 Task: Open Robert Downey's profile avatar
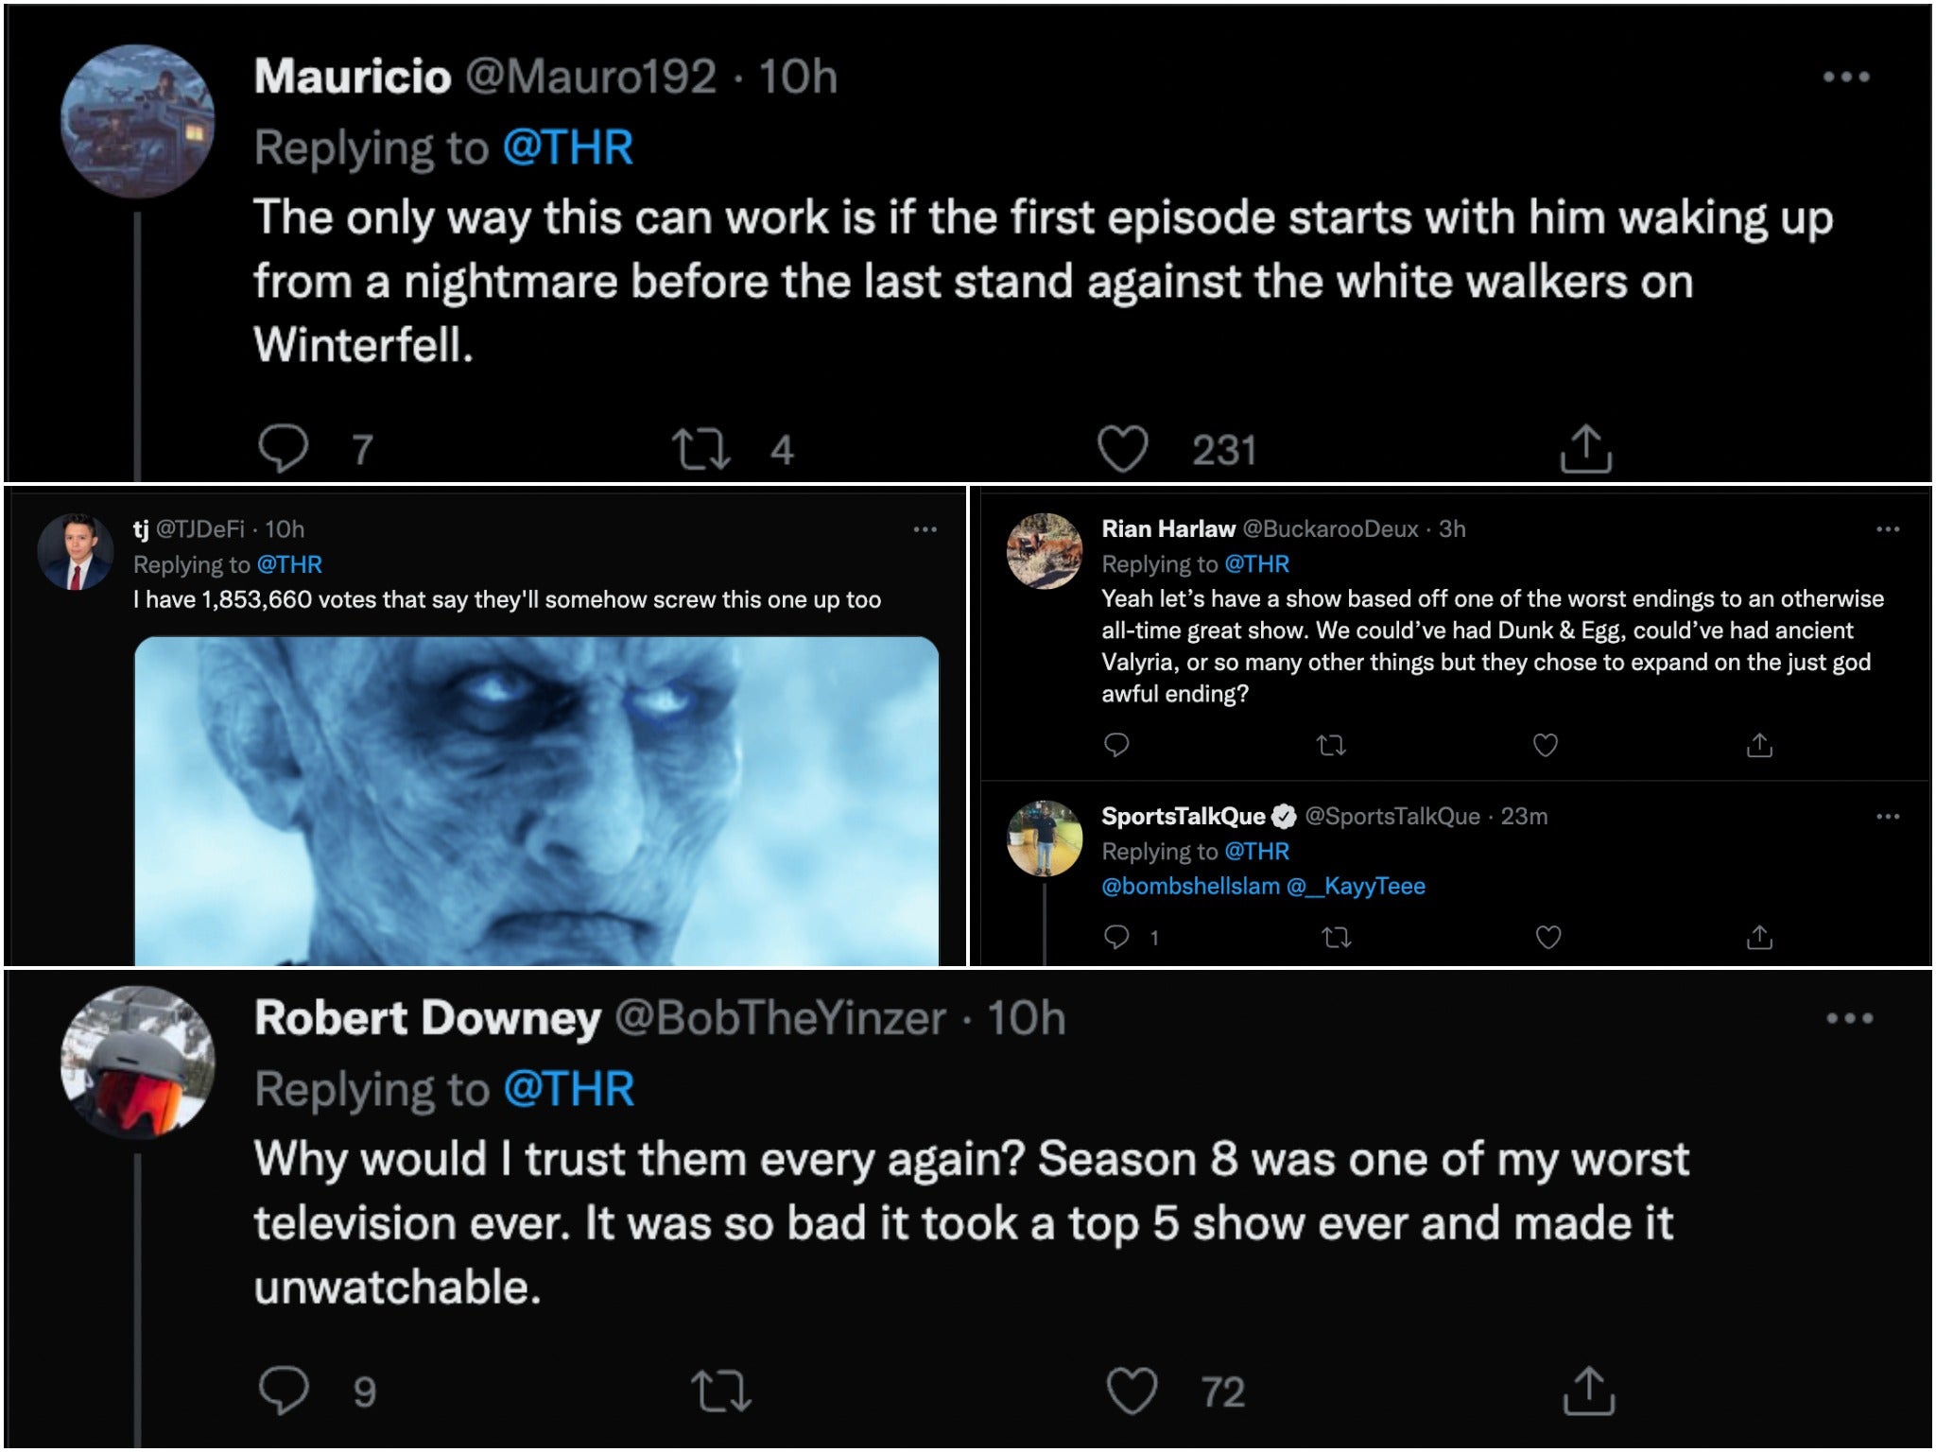click(x=138, y=1063)
